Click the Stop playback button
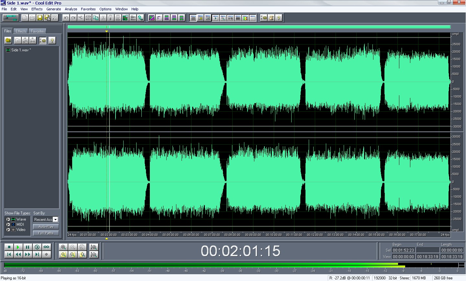466x281 pixels. (x=9, y=247)
